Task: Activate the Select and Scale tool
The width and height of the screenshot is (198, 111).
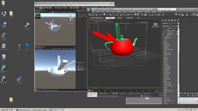Action: [128, 15]
